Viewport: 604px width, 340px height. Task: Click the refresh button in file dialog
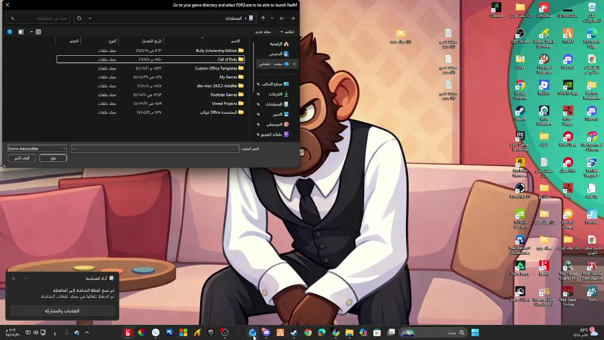click(79, 18)
